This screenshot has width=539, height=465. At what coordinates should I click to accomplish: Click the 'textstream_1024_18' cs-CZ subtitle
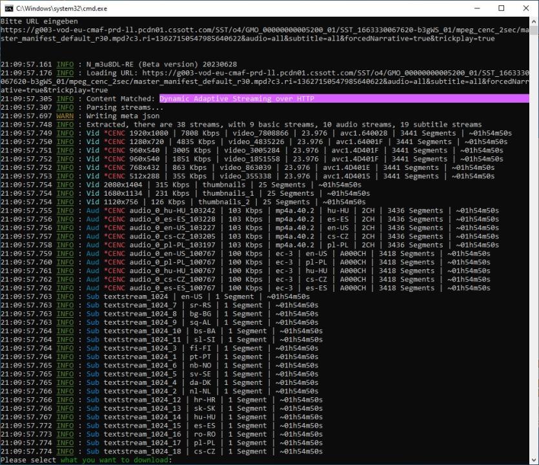(161, 451)
